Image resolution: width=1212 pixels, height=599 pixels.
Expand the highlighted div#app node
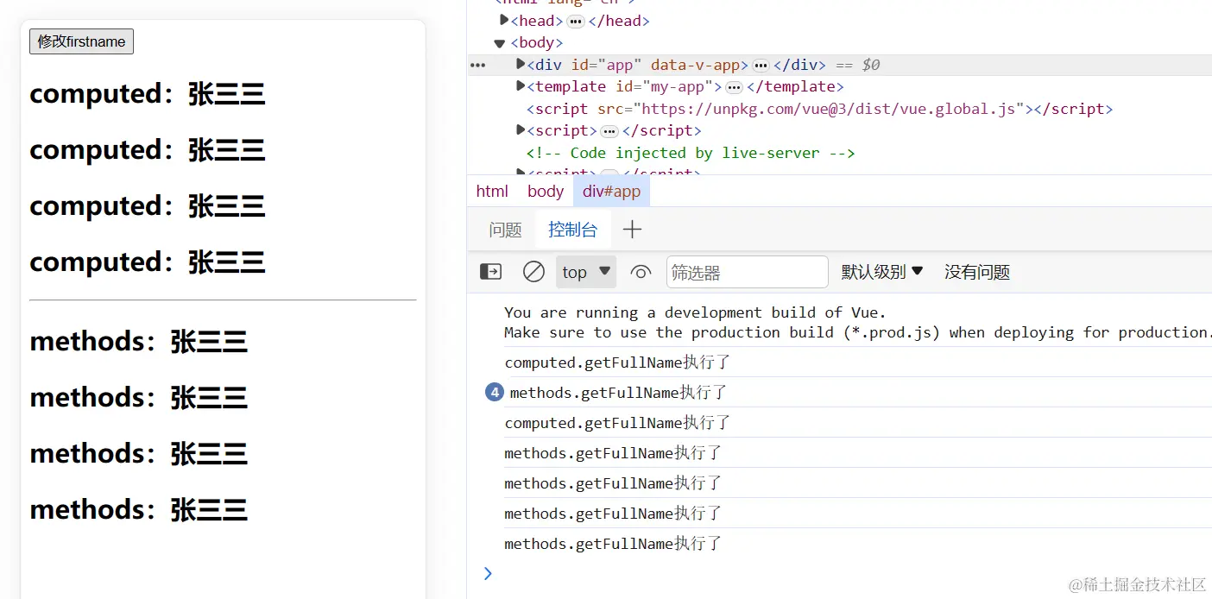click(519, 64)
